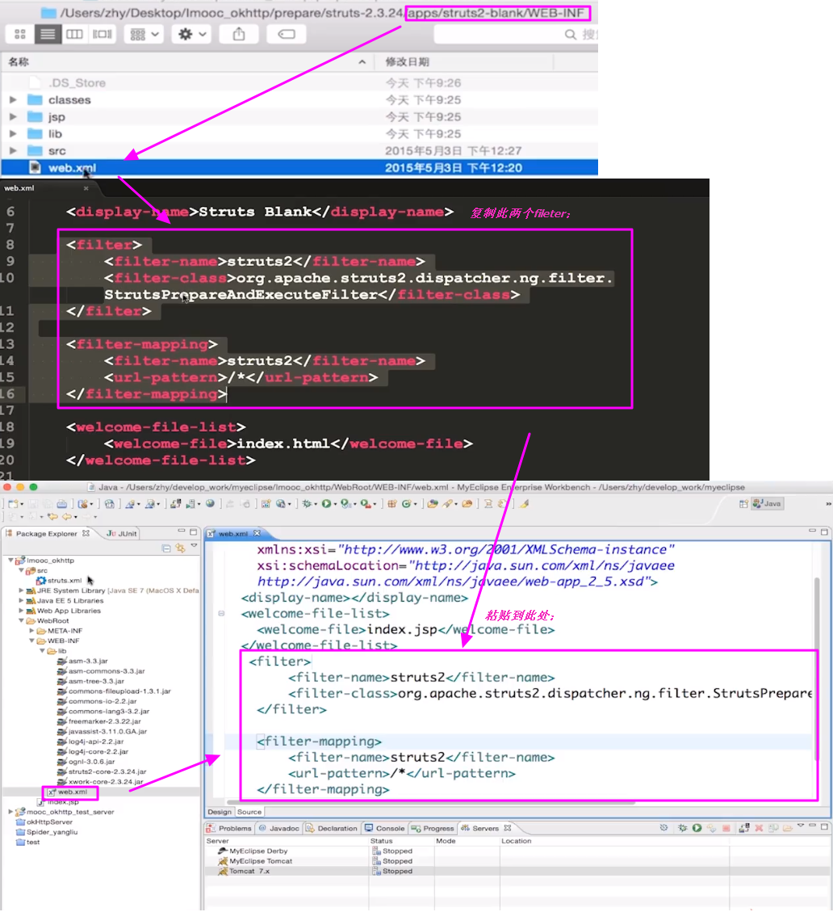Open Finder arrange-by dropdown
The height and width of the screenshot is (912, 833).
[144, 34]
